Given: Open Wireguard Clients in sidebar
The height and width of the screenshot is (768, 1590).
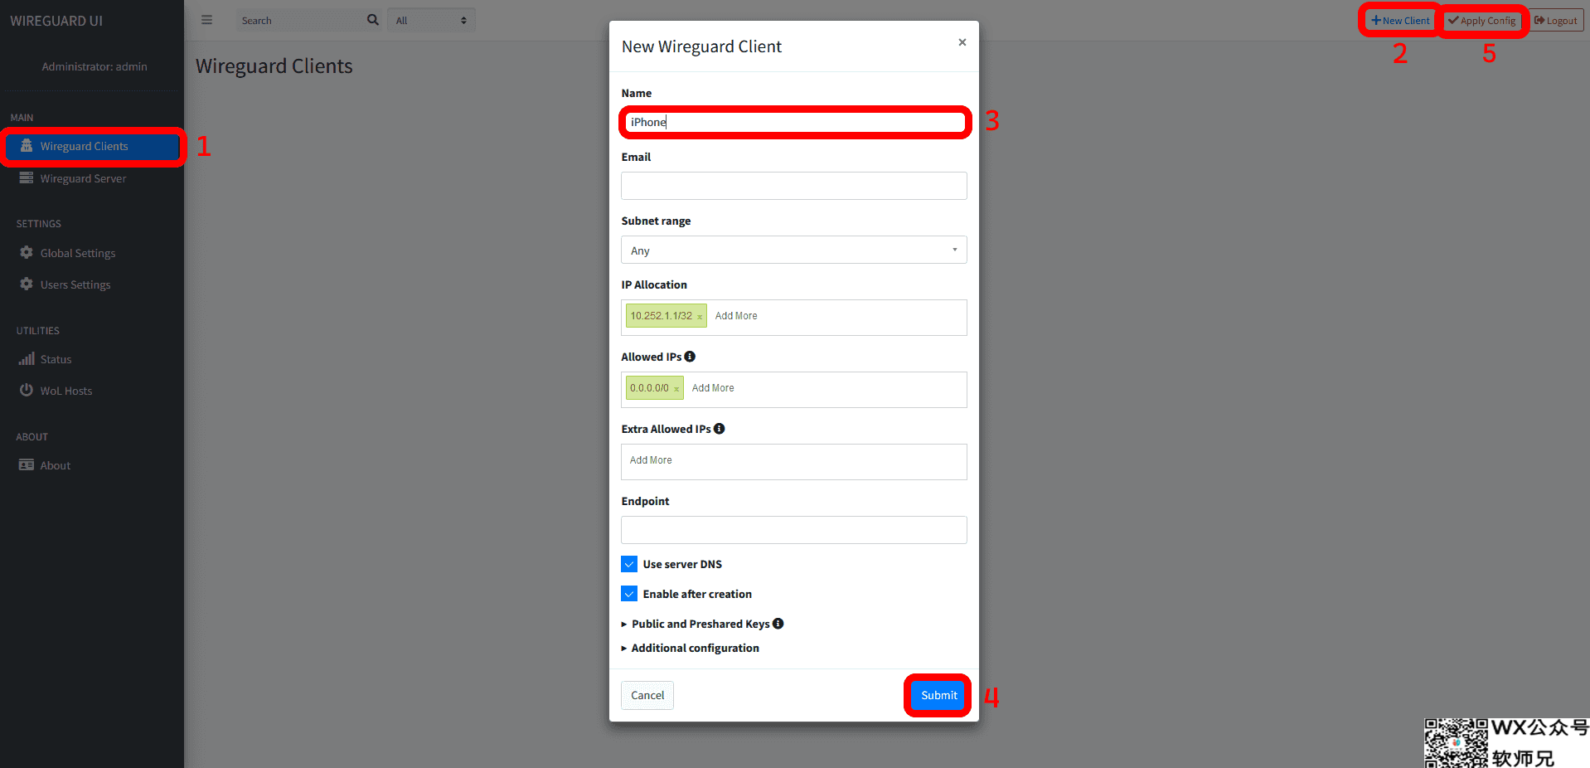Looking at the screenshot, I should click(92, 146).
